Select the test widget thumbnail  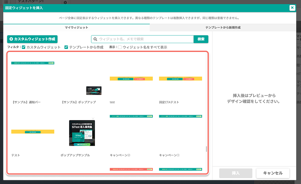coord(131,79)
